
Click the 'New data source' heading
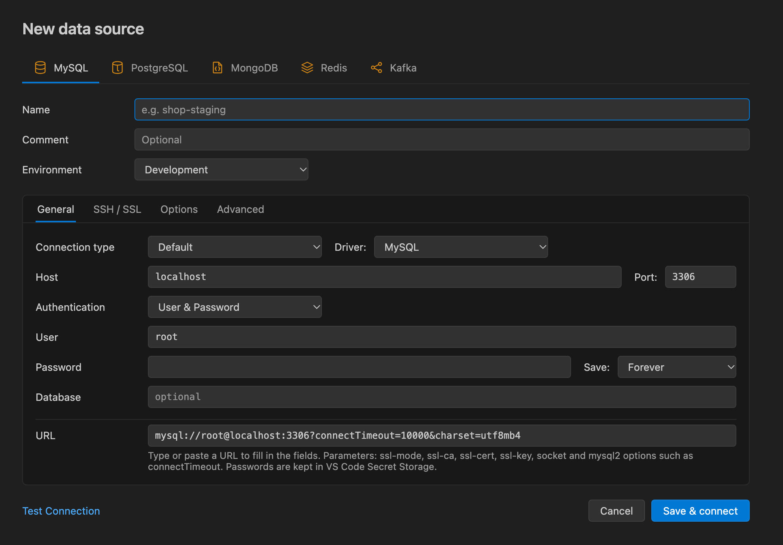click(83, 29)
